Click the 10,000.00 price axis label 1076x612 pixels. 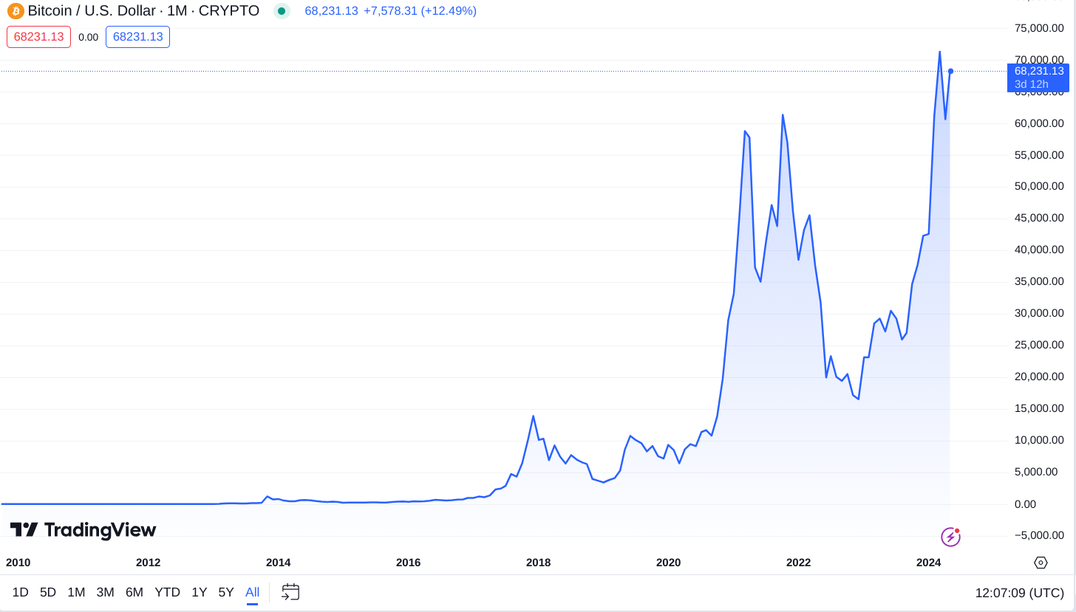1039,441
